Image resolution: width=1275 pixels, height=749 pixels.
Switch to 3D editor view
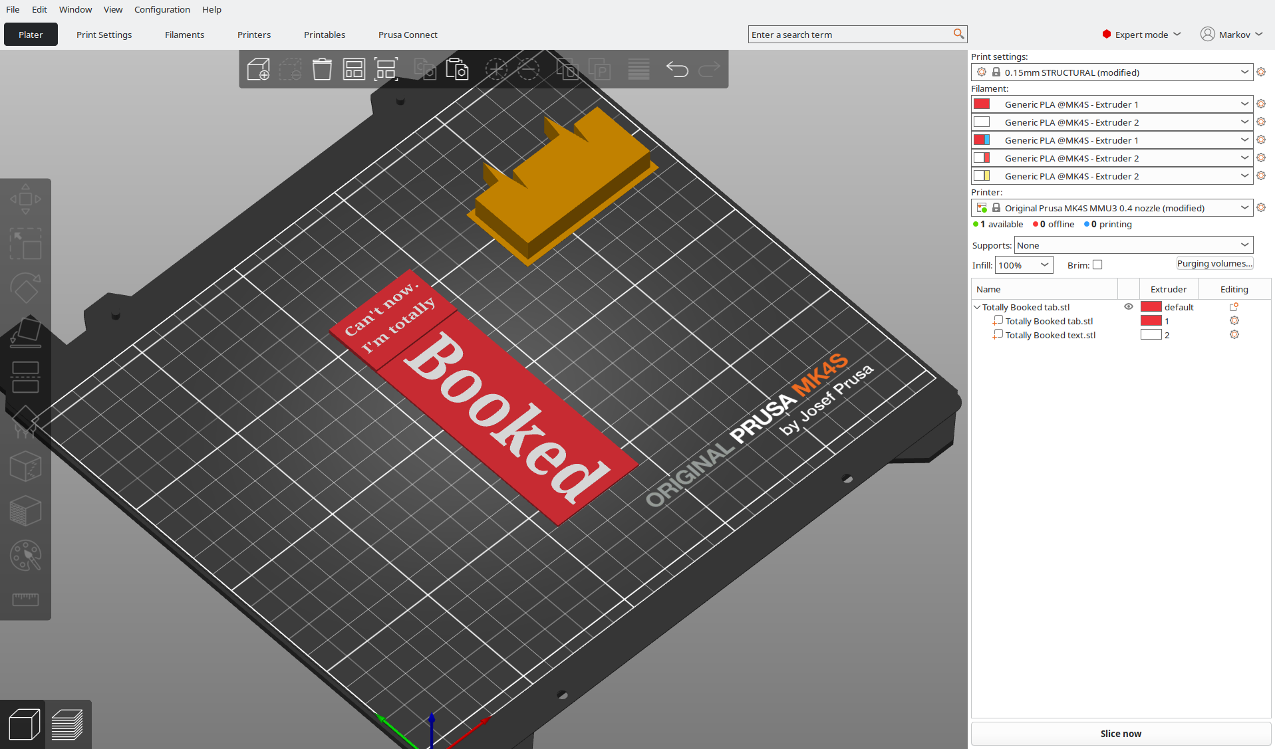24,724
